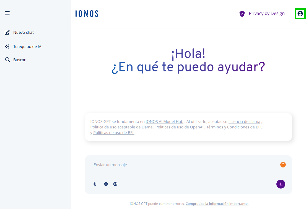Click the IONOS logo
The height and width of the screenshot is (209, 306).
tap(87, 14)
